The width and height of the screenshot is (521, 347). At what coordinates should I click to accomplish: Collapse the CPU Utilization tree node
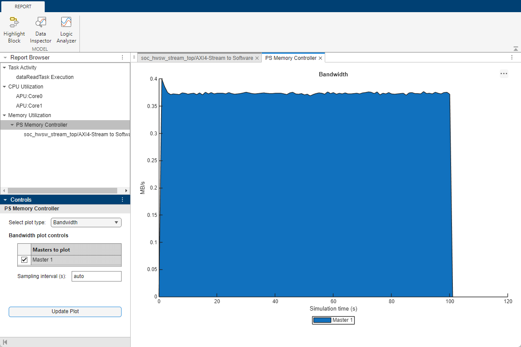[4, 87]
